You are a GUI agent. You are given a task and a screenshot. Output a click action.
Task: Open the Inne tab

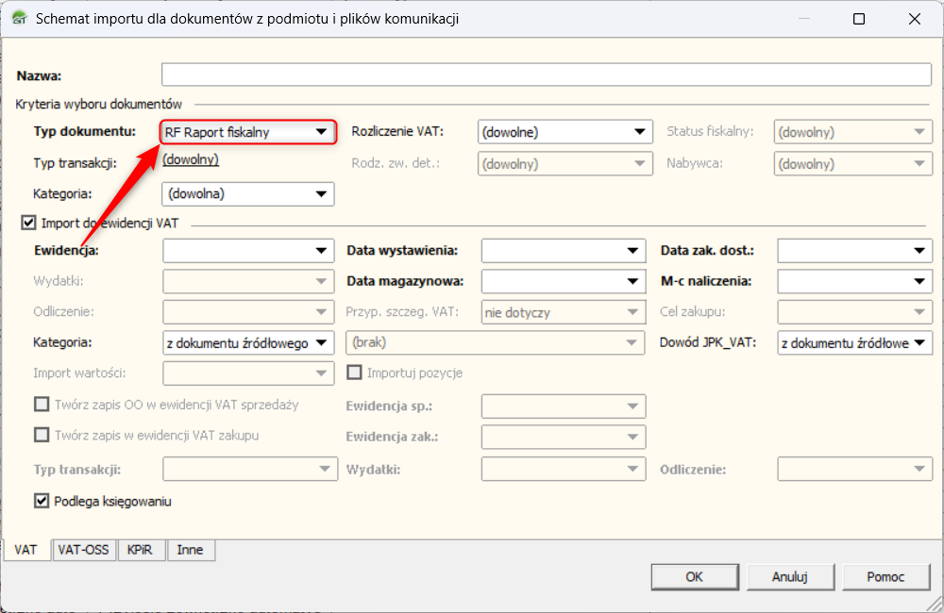190,550
